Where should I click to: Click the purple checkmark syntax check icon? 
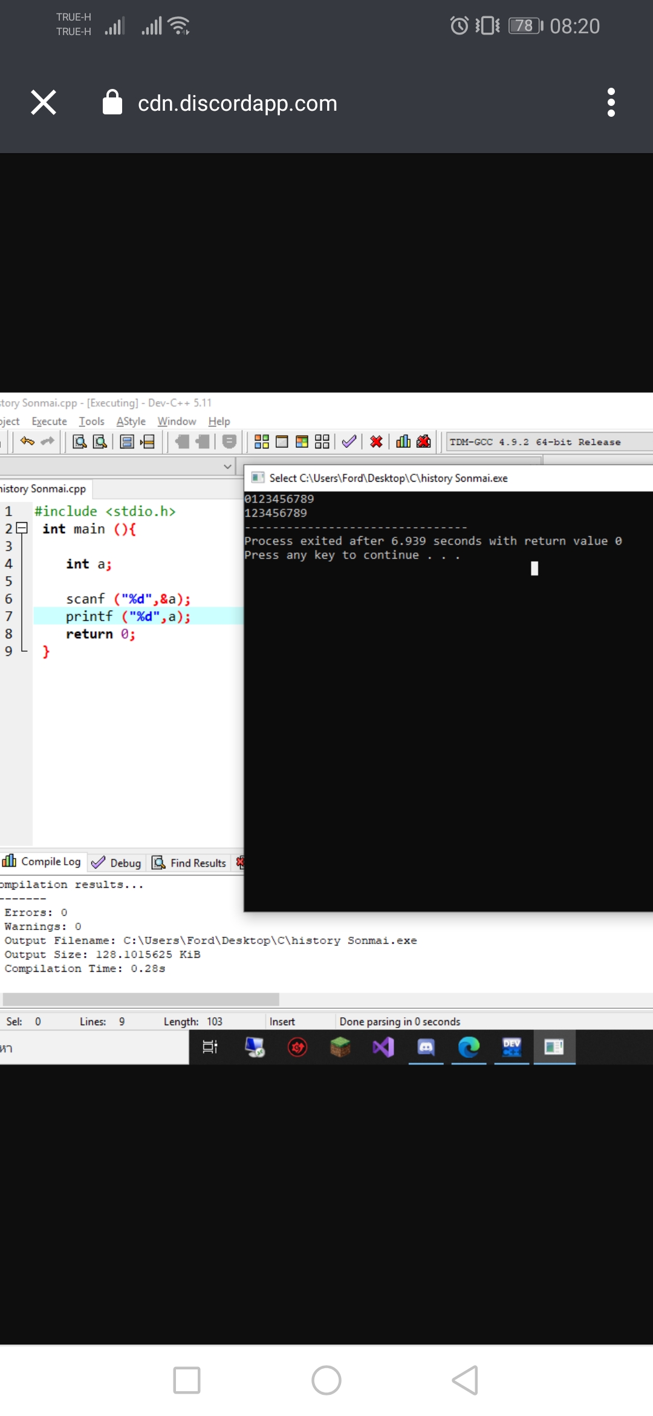[349, 442]
